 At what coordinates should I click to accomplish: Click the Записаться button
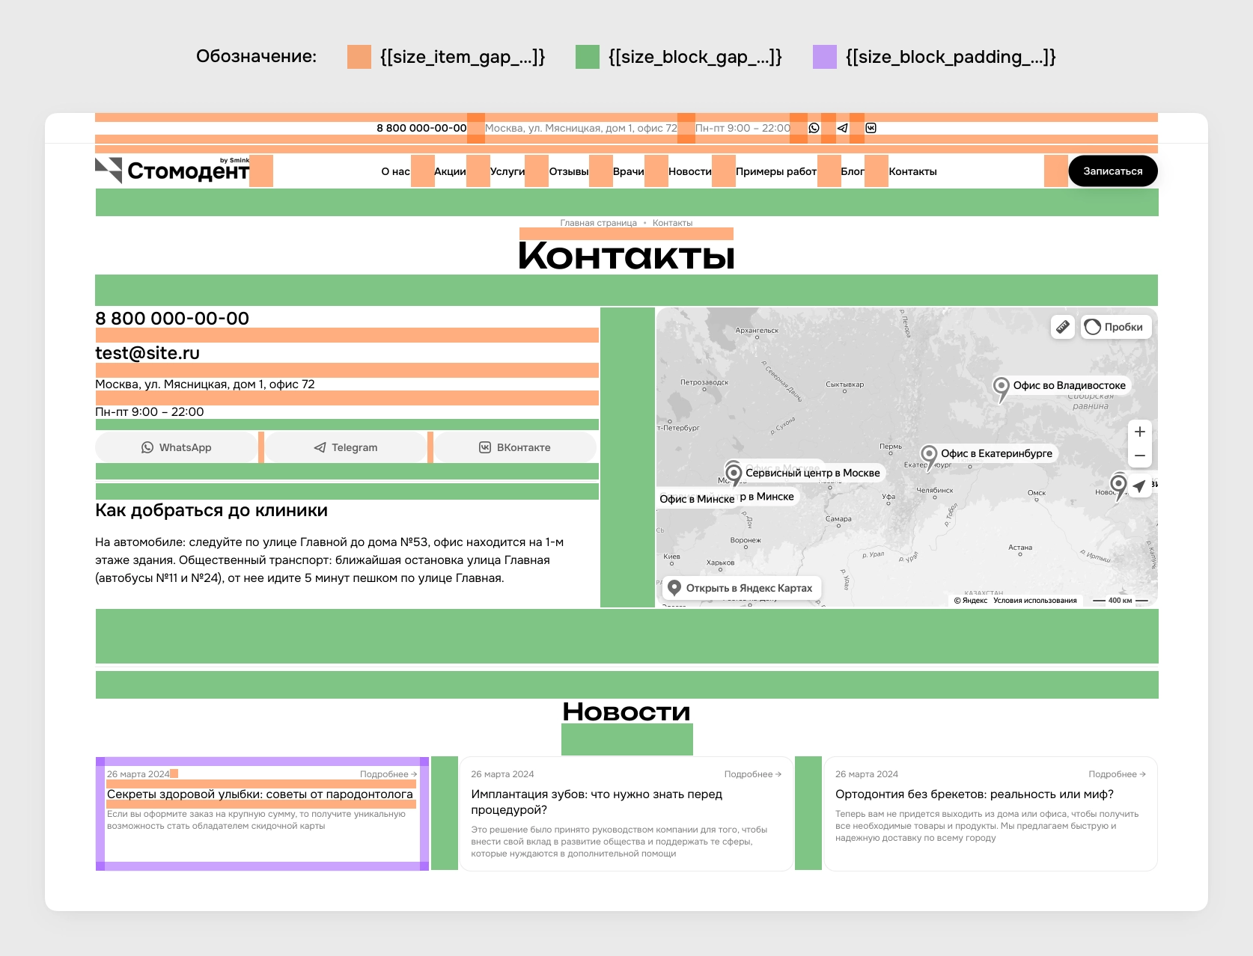click(1113, 171)
